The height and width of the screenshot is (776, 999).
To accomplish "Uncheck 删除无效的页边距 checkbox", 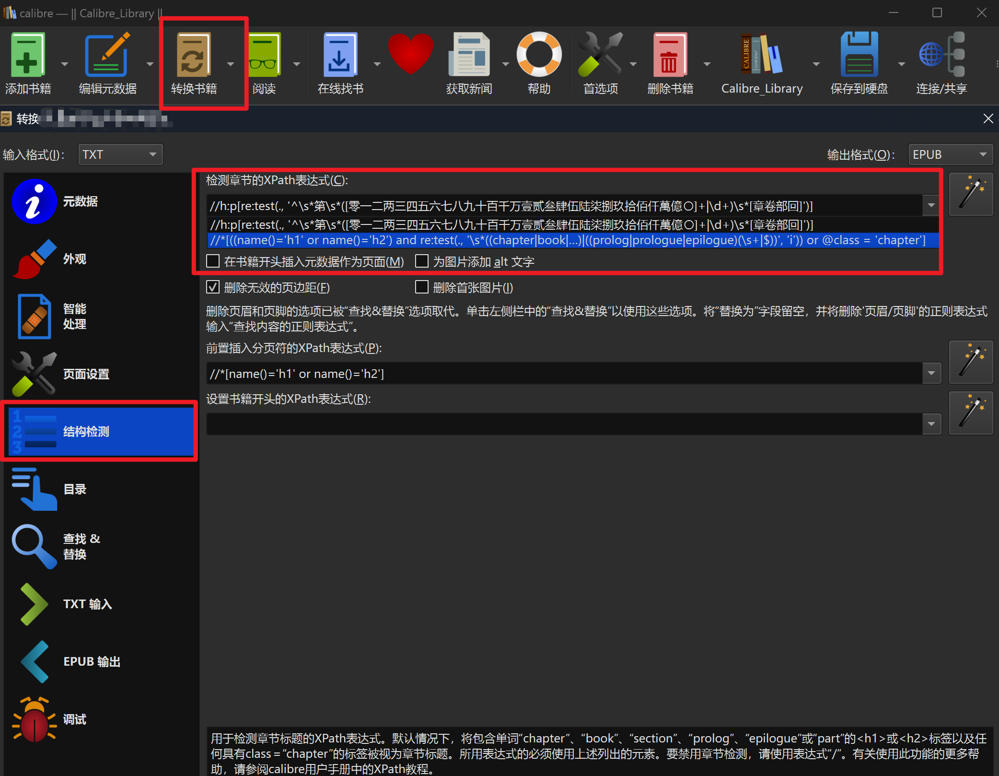I will point(213,287).
